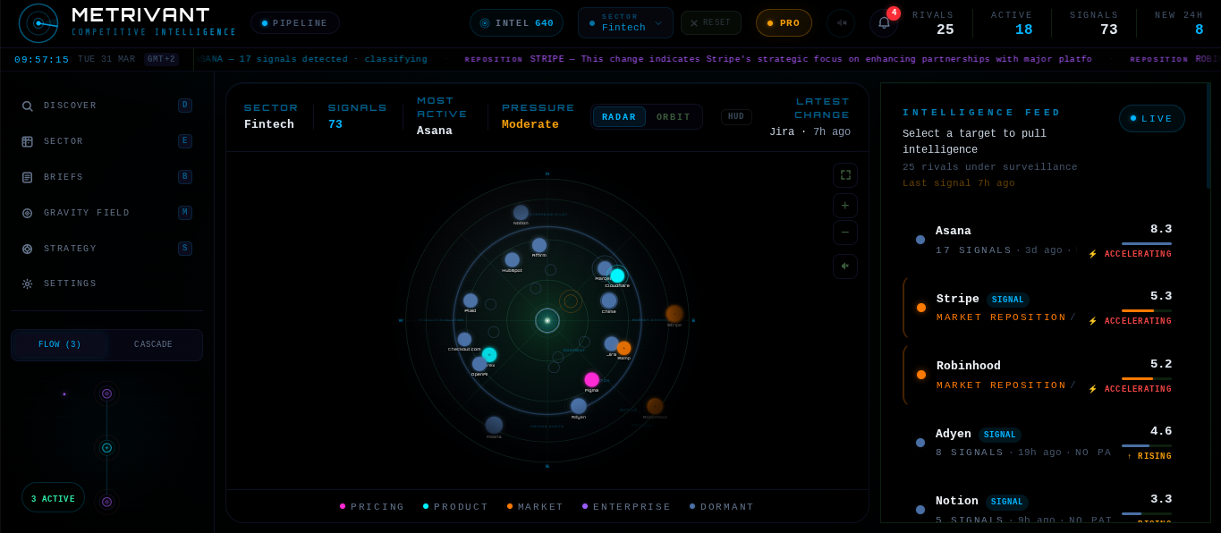Viewport: 1221px width, 533px height.
Task: Click the intelligence feed scrollbar
Action: point(1208,136)
